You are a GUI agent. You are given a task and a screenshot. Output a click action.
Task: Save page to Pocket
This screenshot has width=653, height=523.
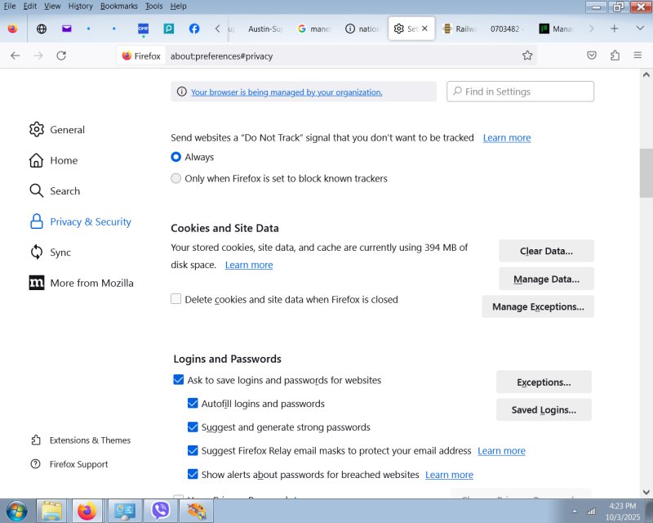[x=591, y=55]
